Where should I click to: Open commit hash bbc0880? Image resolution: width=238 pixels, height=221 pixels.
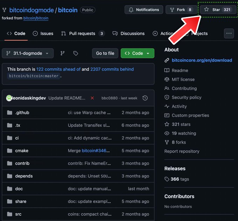point(110,98)
